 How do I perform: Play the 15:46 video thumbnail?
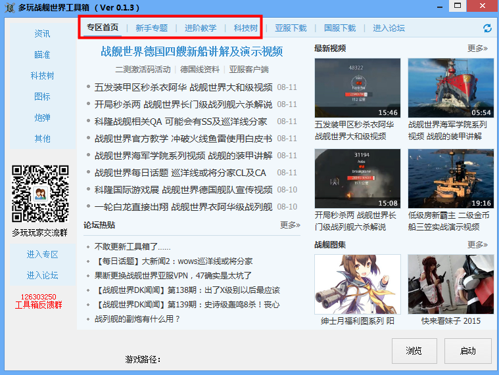coord(358,88)
